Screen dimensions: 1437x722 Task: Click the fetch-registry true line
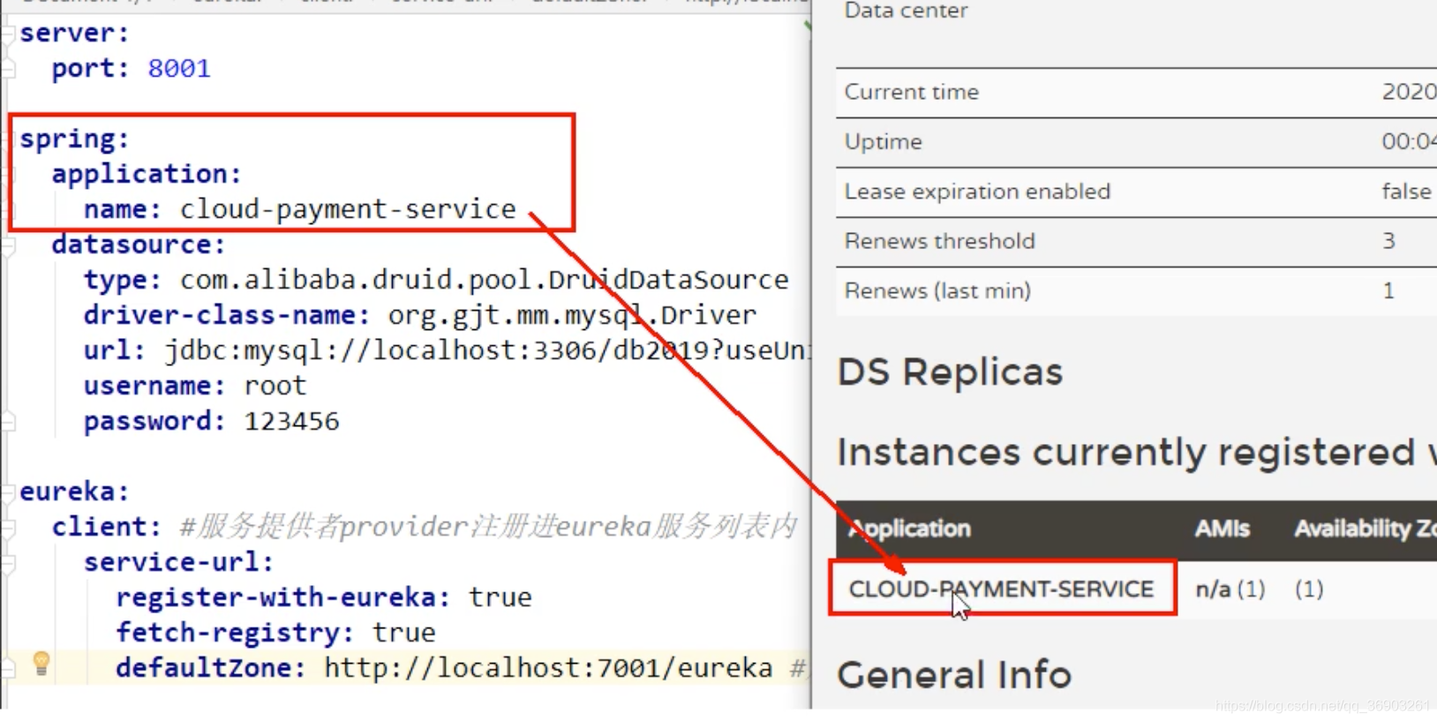click(x=275, y=633)
